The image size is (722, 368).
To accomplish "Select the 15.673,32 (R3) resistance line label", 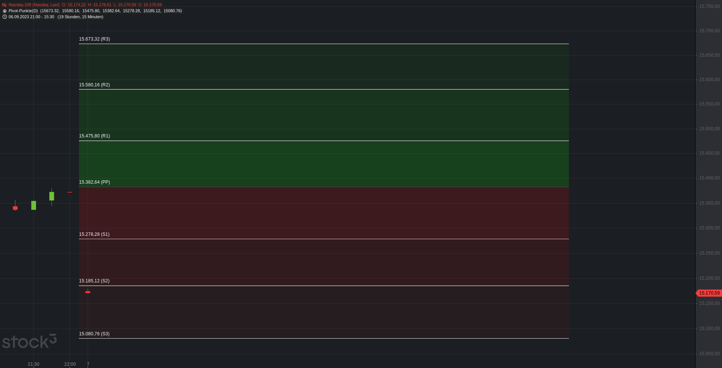I will pyautogui.click(x=94, y=39).
